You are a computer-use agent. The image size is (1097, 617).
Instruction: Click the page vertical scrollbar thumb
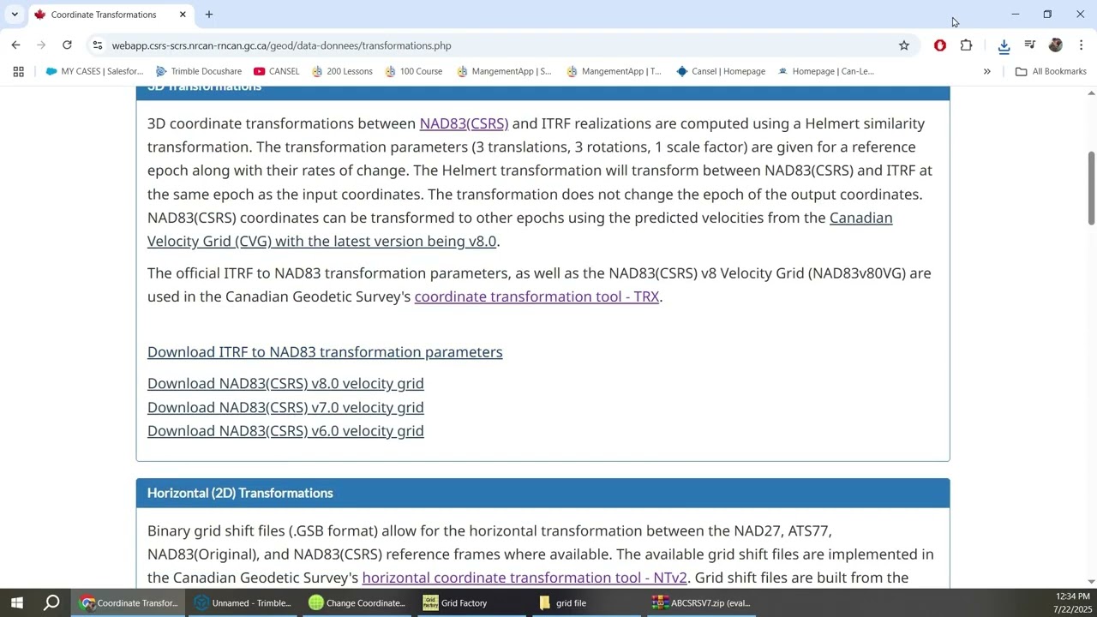[x=1091, y=187]
